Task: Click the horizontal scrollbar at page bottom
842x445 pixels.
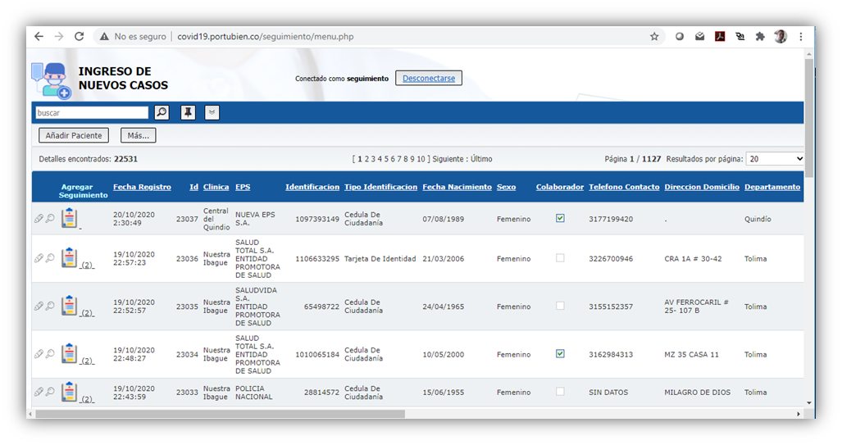Action: click(x=221, y=414)
